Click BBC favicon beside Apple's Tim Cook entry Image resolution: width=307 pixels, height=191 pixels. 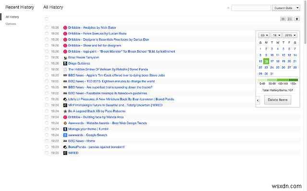click(65, 75)
